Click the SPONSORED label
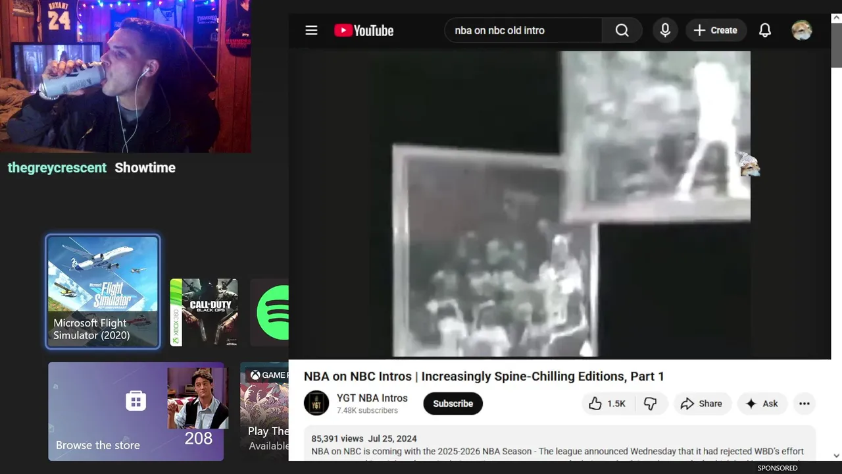The width and height of the screenshot is (842, 474). [x=778, y=468]
